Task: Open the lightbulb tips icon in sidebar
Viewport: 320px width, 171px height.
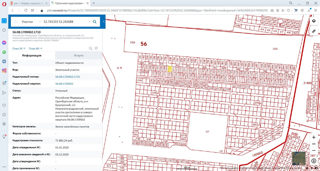Action: tap(4, 136)
